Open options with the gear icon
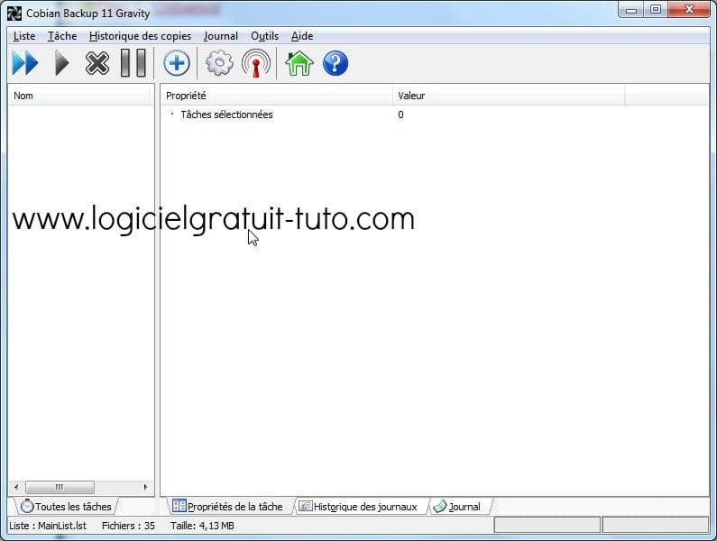Viewport: 717px width, 541px height. pyautogui.click(x=219, y=63)
